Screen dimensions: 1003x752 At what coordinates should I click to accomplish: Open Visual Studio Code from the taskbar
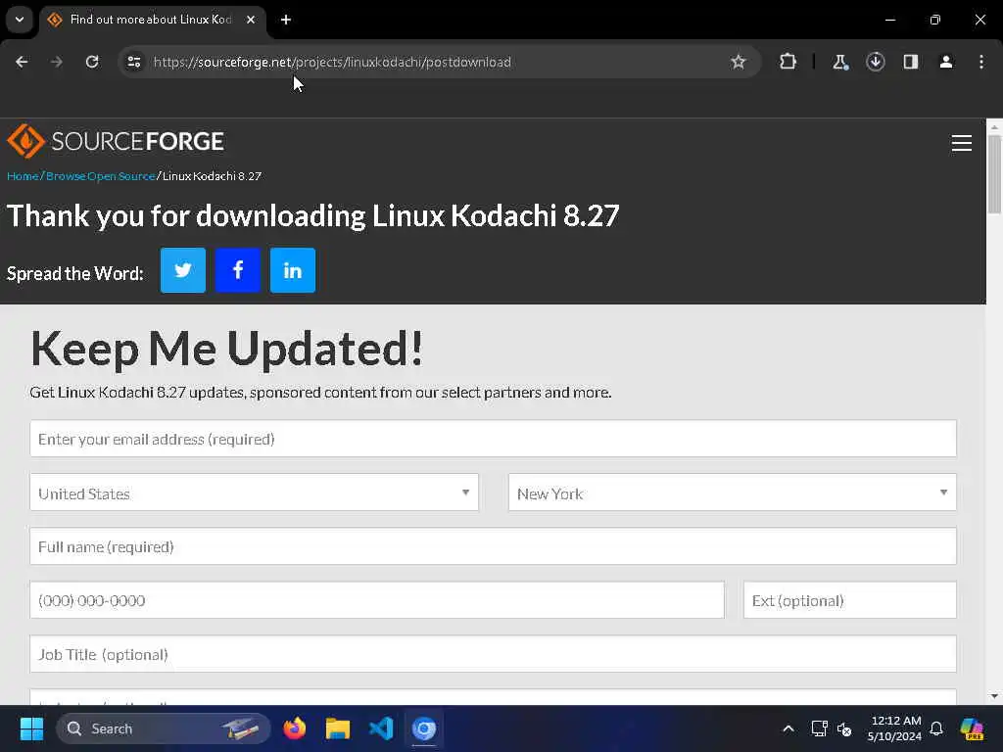(x=381, y=728)
